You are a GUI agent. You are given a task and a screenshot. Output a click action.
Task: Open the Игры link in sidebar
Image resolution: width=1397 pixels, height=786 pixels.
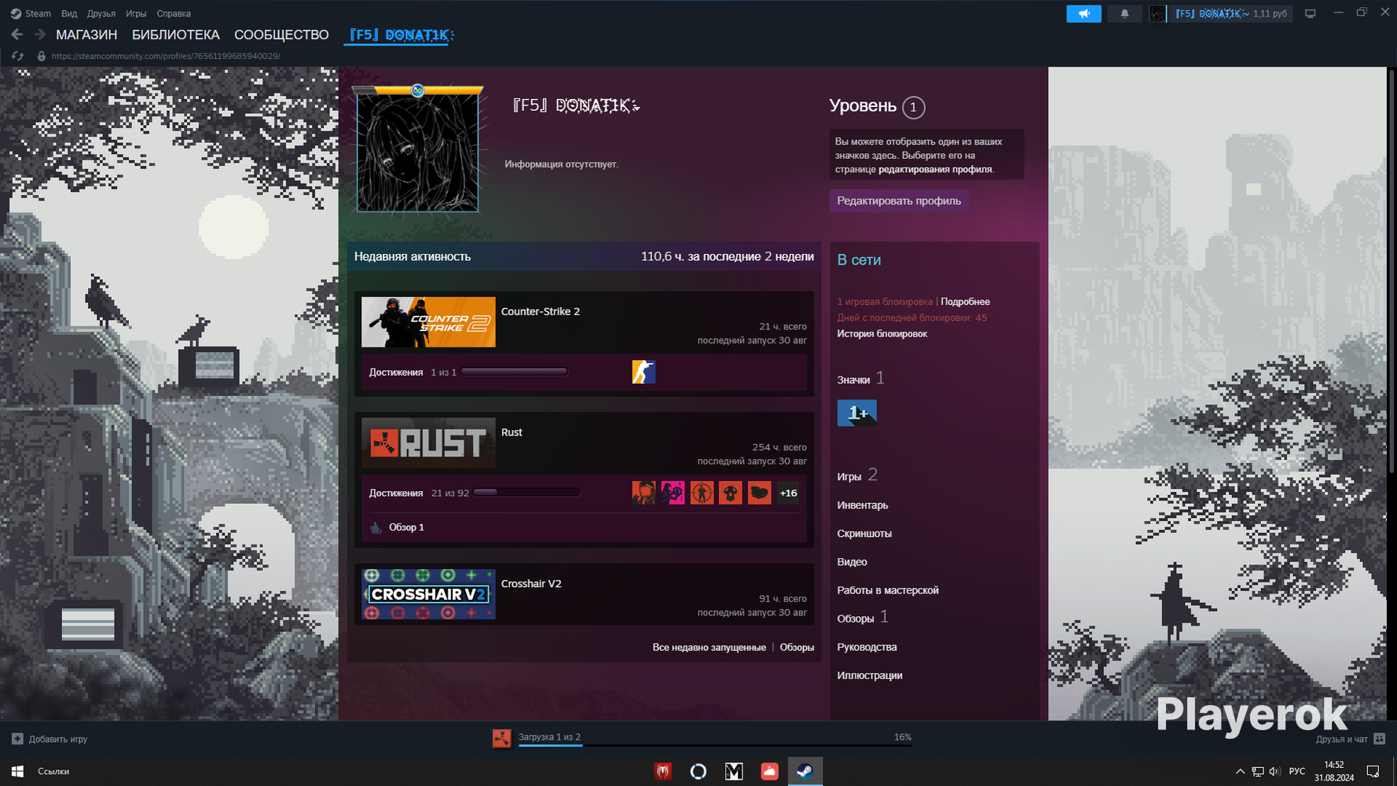(x=849, y=476)
